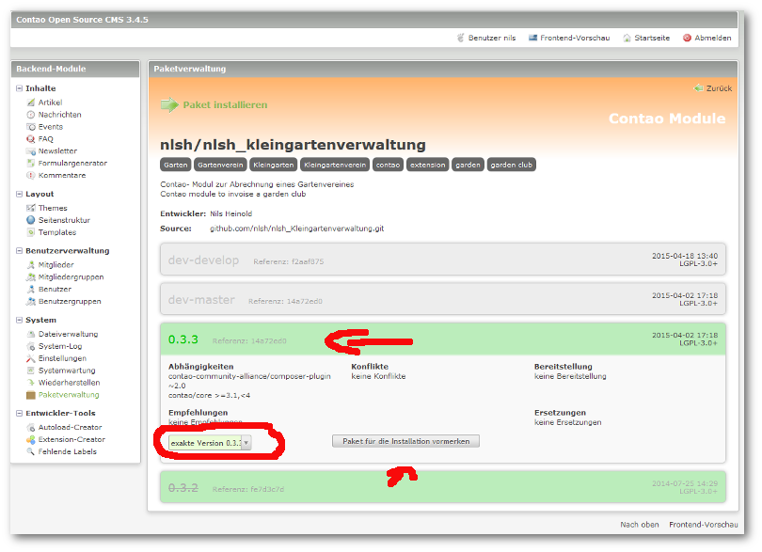The width and height of the screenshot is (762, 552).
Task: Collapse the System section
Action: tap(20, 320)
